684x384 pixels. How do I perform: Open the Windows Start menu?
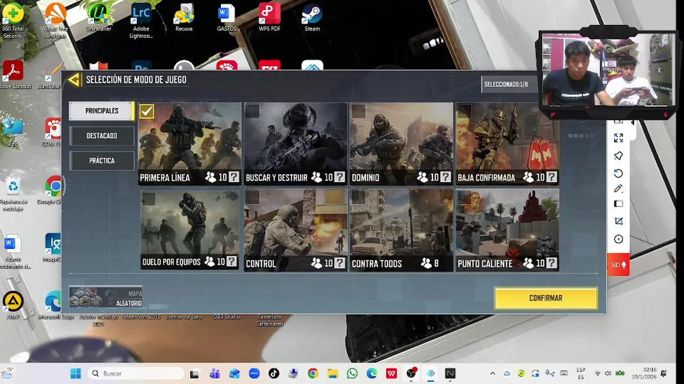(x=75, y=373)
